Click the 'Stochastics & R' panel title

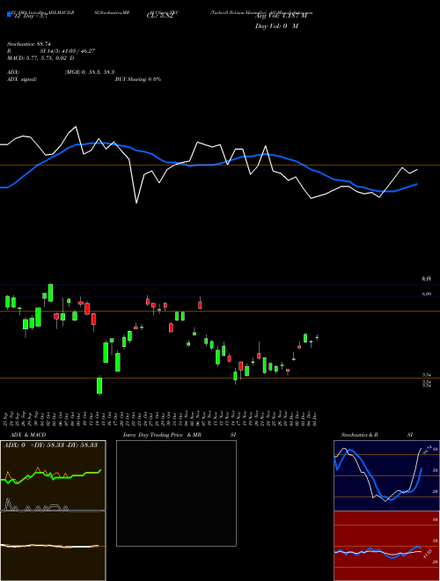(360, 435)
